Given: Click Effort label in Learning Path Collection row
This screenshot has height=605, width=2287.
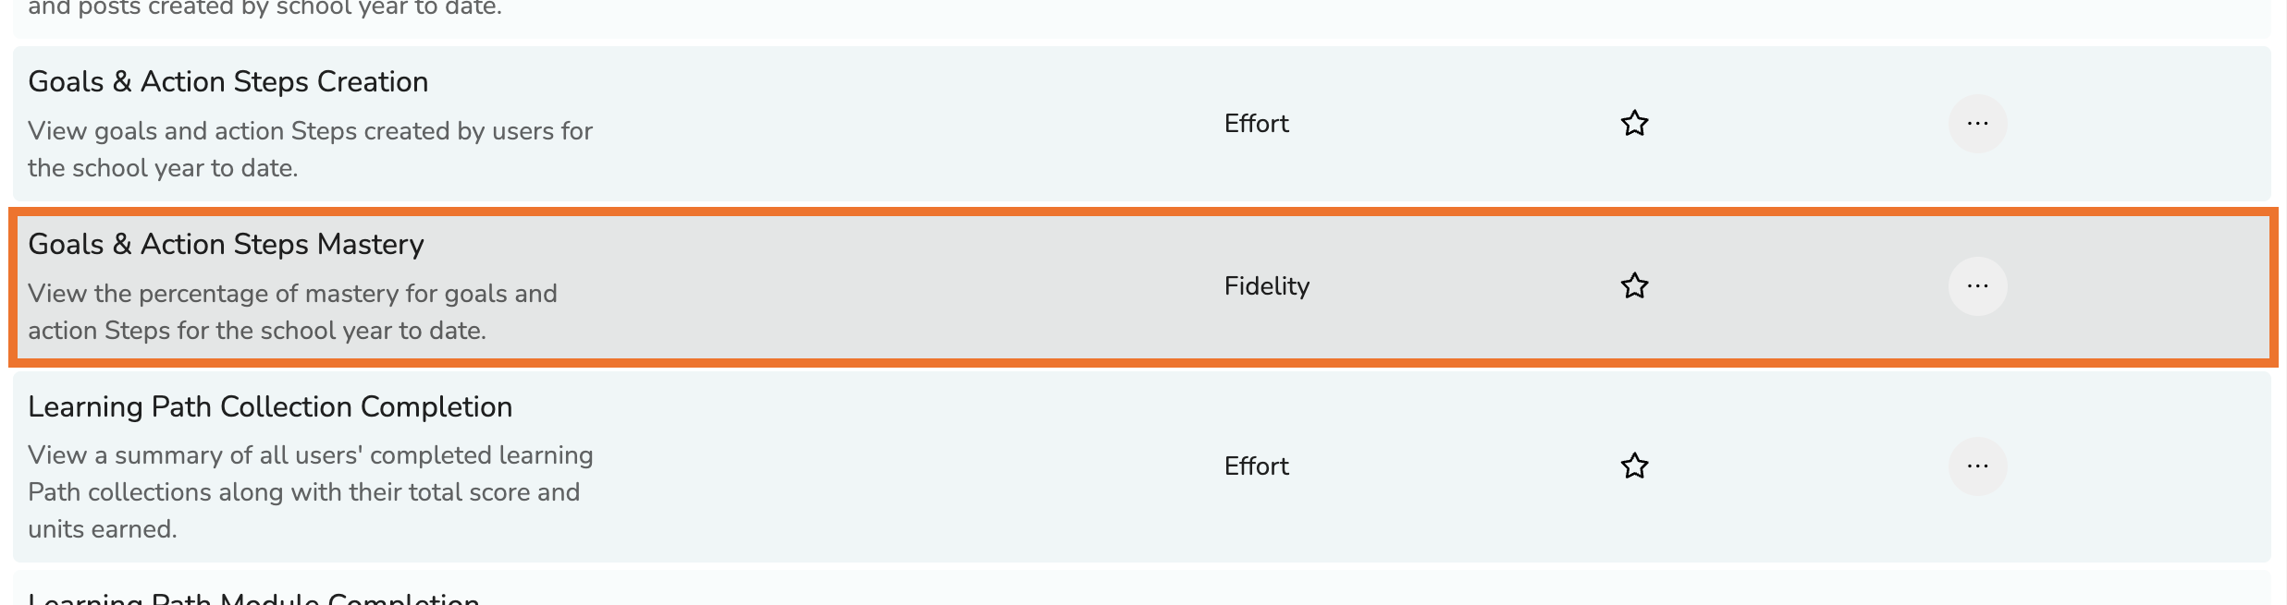Looking at the screenshot, I should pos(1256,466).
